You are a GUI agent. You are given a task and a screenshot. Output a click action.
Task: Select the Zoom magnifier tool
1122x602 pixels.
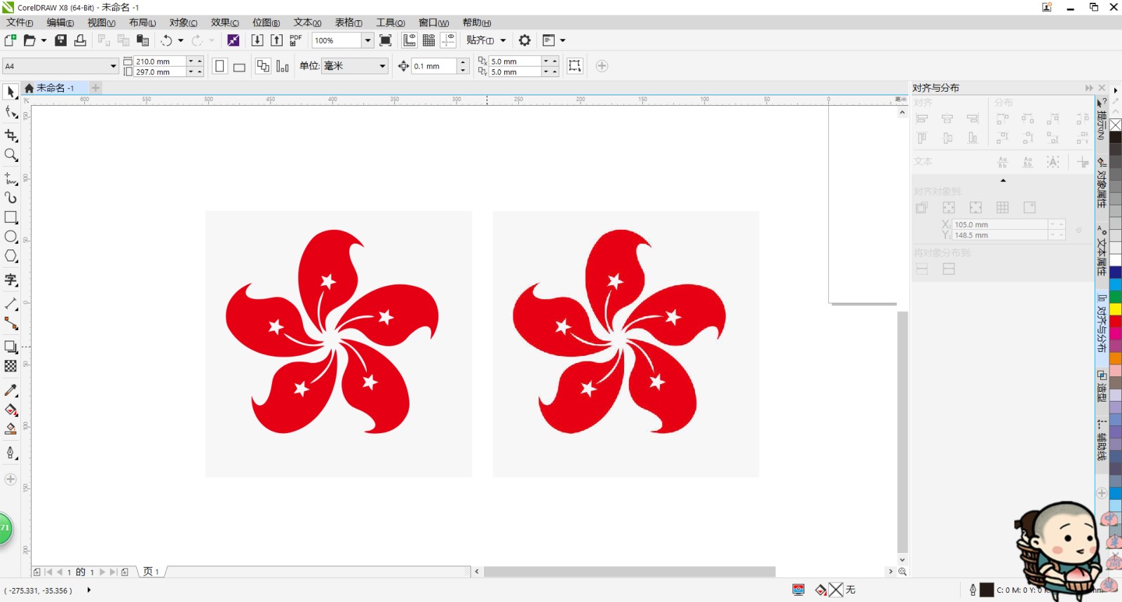click(11, 155)
